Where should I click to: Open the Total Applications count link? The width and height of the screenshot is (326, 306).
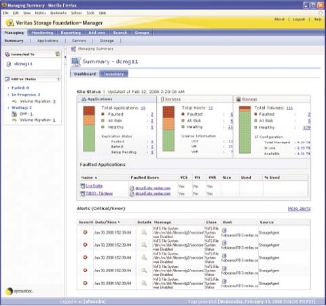point(143,108)
